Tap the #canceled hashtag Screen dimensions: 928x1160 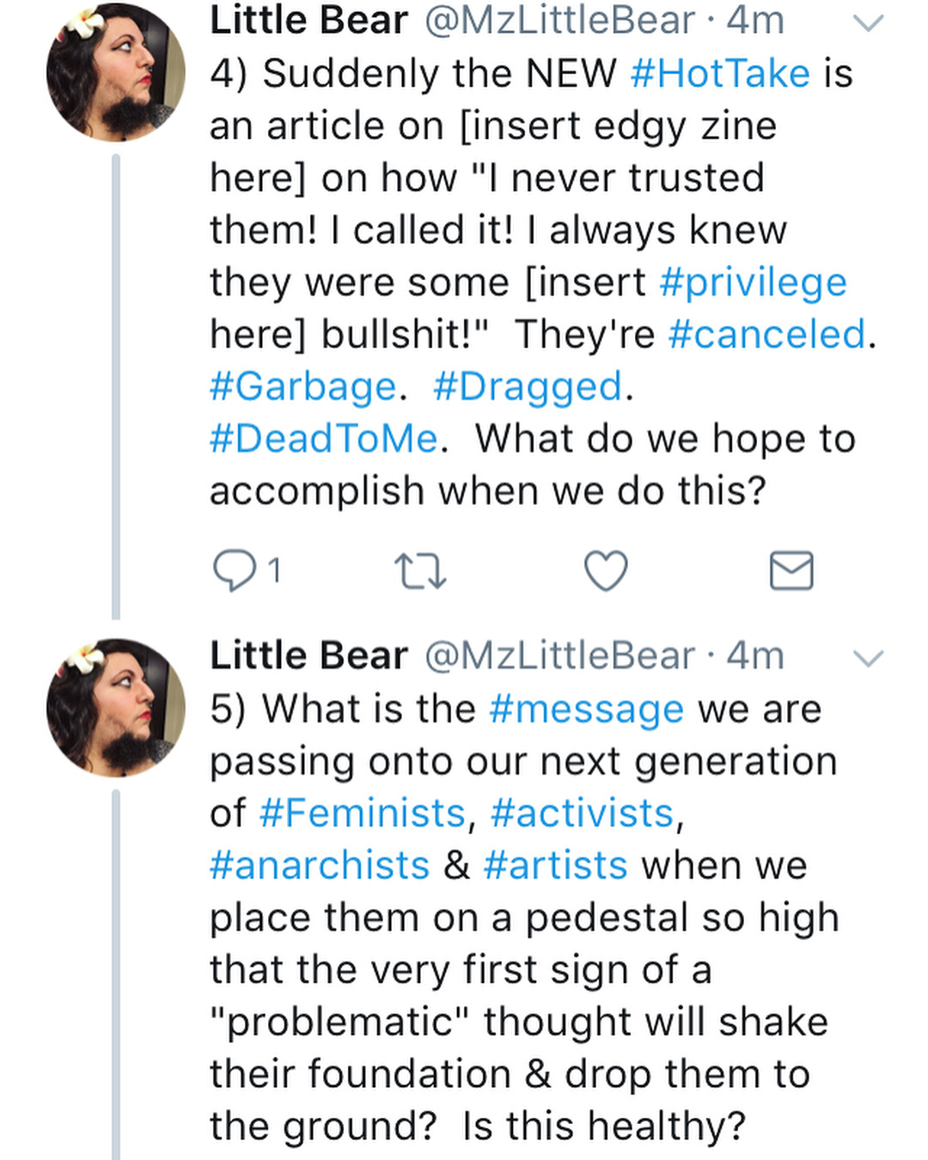point(767,335)
